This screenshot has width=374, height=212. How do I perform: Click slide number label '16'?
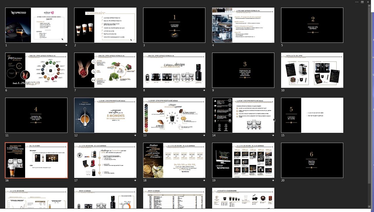pyautogui.click(x=7, y=181)
